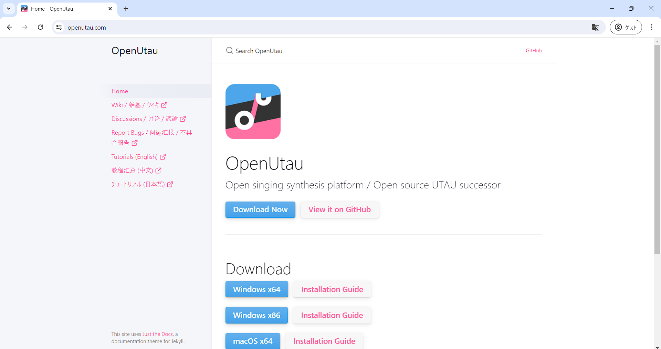The width and height of the screenshot is (661, 349).
Task: Open the Wiki / 維基 / ウィキ link
Action: coord(139,105)
